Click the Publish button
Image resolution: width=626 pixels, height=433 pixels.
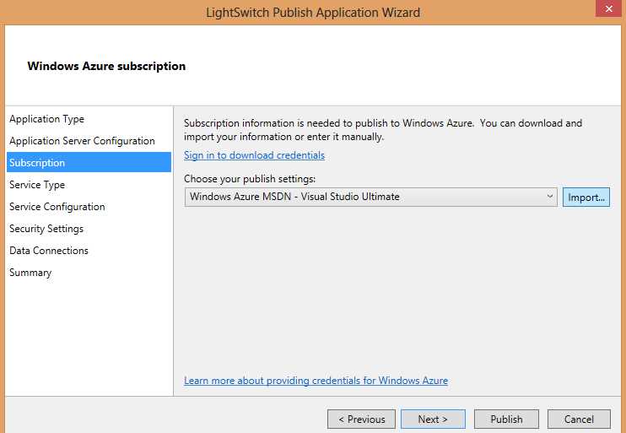[506, 419]
